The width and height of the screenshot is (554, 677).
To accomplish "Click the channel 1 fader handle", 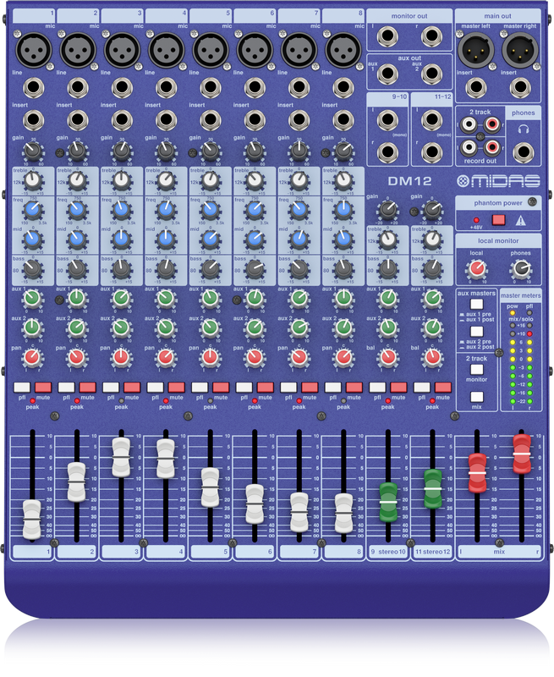I will 32,519.
